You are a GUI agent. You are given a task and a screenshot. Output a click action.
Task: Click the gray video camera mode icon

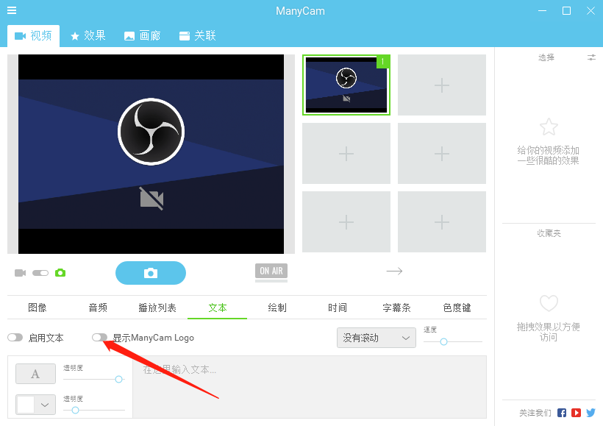tap(21, 273)
